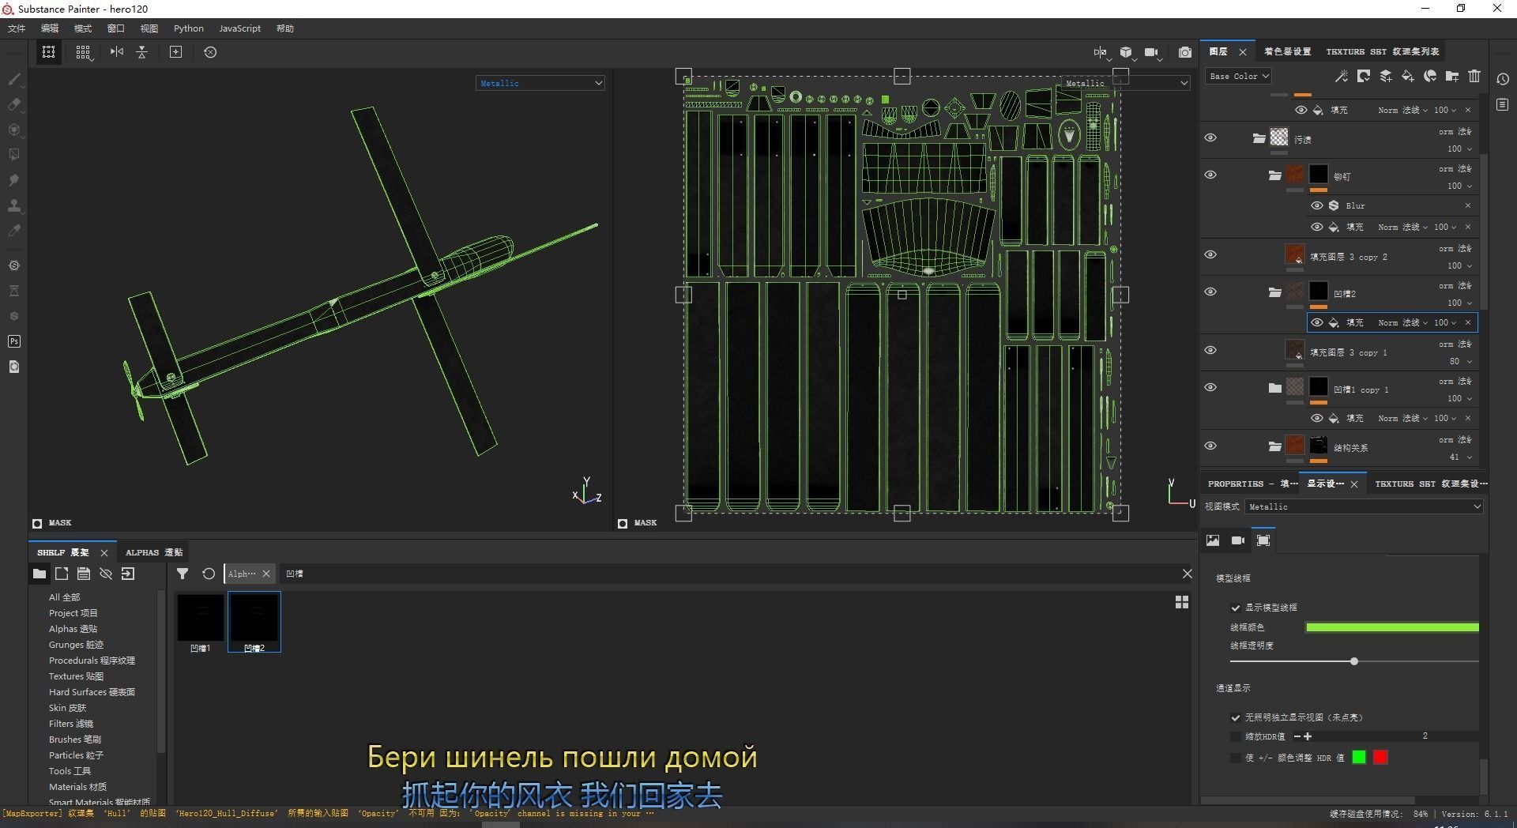Flip vertically using the mirror icon

click(142, 52)
